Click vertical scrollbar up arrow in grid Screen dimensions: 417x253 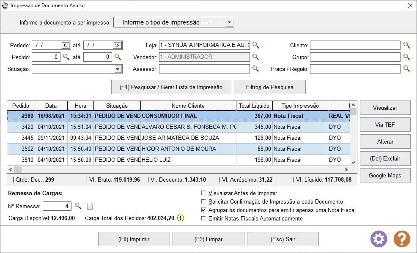click(x=353, y=105)
